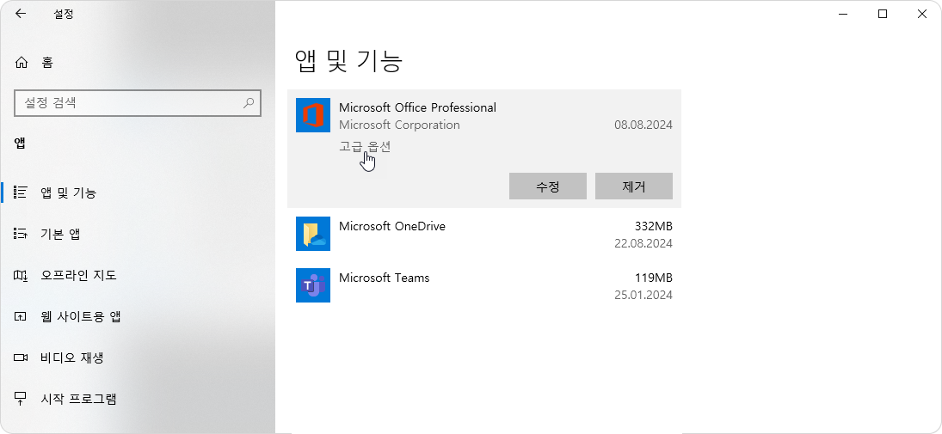The image size is (942, 434).
Task: Click the 웹 사이트용 앱 icon
Action: coord(22,316)
